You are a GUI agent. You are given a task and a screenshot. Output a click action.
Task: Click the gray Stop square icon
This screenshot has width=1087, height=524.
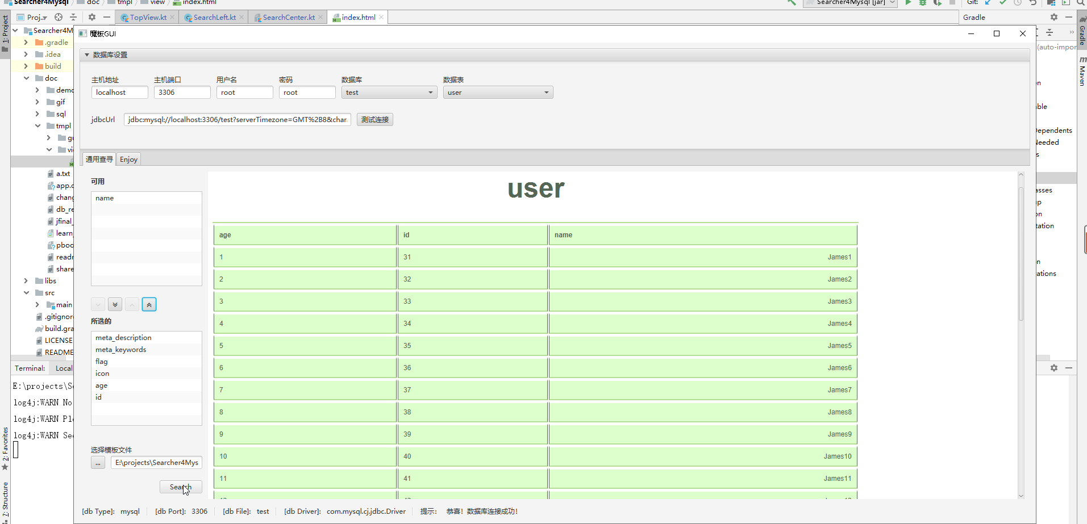(952, 2)
